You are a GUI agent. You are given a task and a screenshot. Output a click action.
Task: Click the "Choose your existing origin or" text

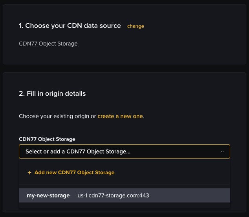pos(57,116)
